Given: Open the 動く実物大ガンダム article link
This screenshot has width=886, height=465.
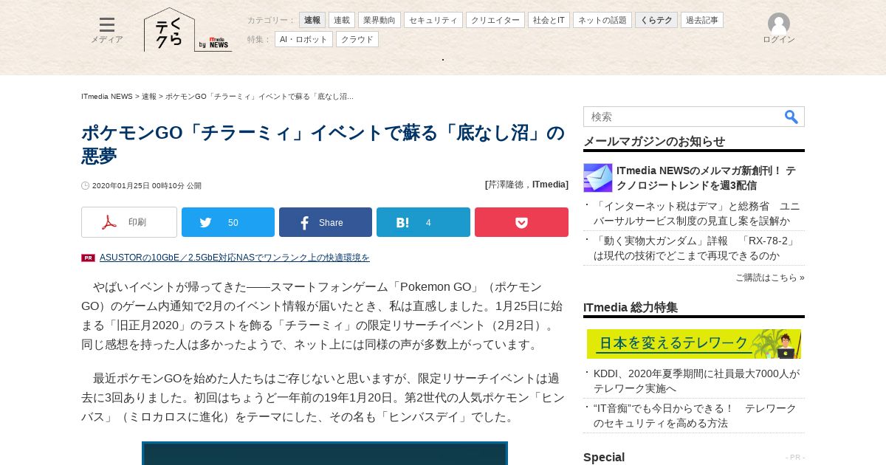Looking at the screenshot, I should [x=696, y=248].
